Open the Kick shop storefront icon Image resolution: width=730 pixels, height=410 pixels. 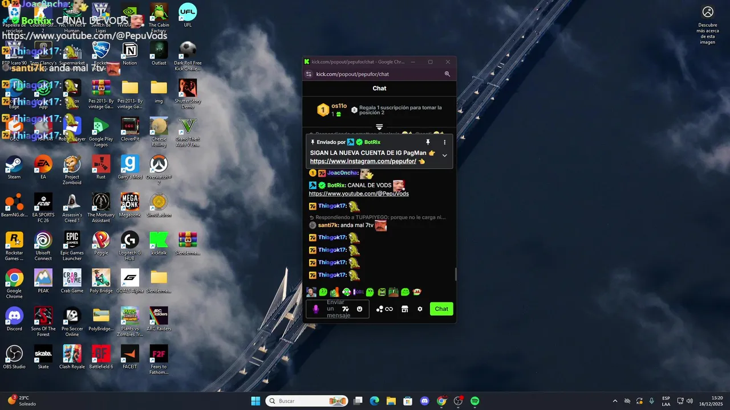[x=405, y=309]
